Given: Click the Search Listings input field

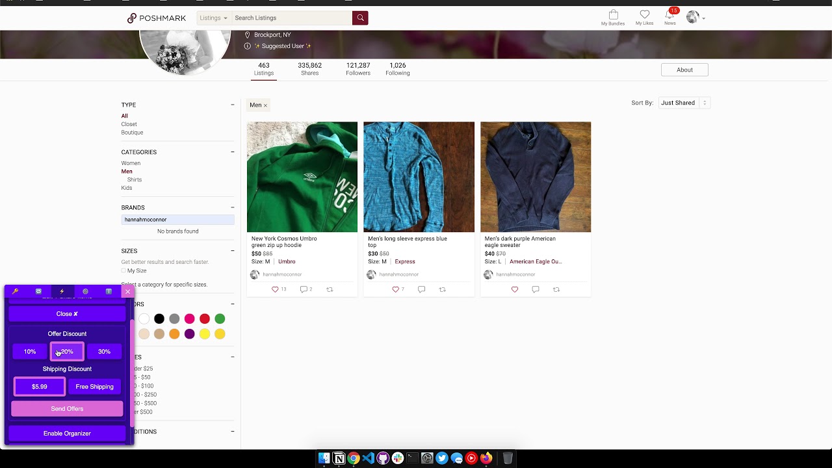Looking at the screenshot, I should click(x=292, y=18).
